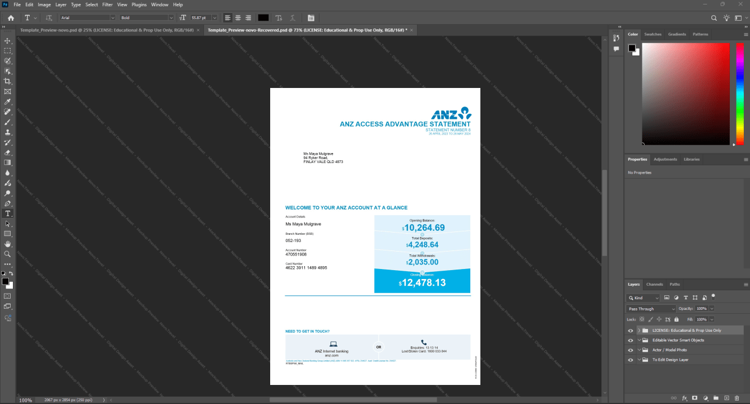Screen dimensions: 750x404
Task: Collapse the To Edit Design Layer group
Action: [639, 360]
